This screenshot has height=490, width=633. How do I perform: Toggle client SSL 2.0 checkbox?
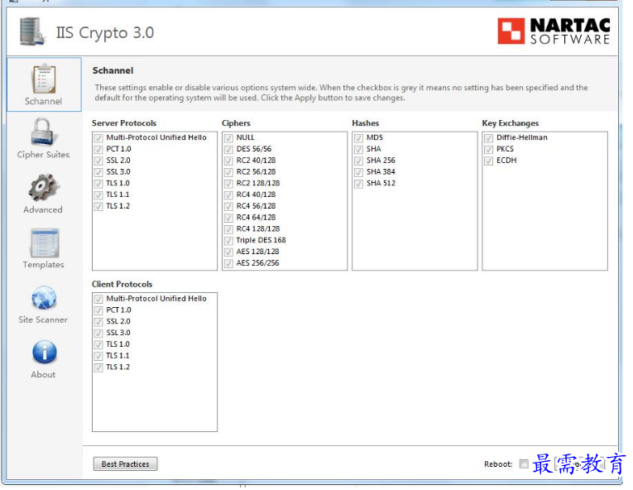(98, 321)
